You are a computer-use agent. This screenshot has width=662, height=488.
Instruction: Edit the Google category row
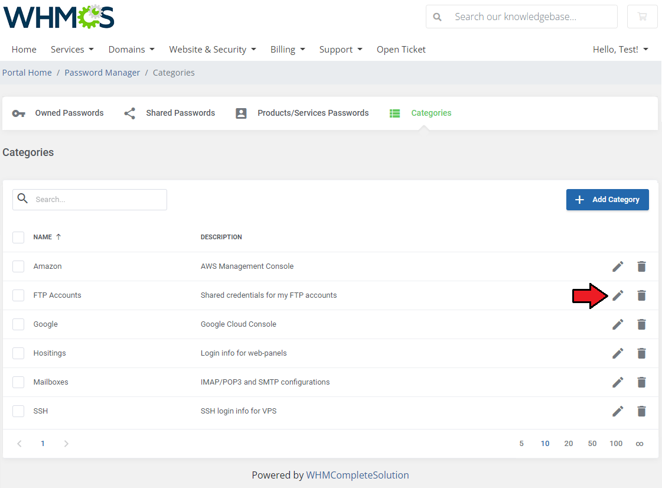tap(618, 324)
